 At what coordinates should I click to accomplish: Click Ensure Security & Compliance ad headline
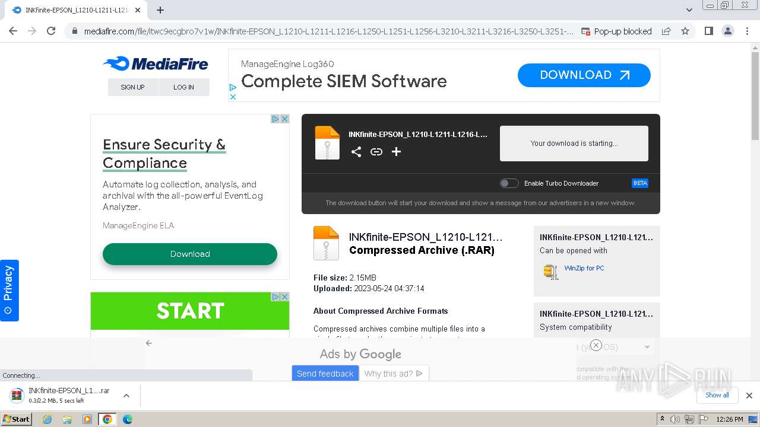[x=164, y=154]
